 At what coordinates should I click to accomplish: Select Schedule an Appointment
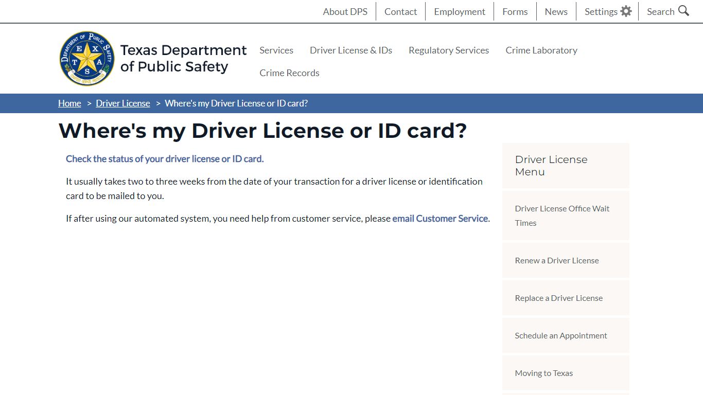[x=566, y=335]
